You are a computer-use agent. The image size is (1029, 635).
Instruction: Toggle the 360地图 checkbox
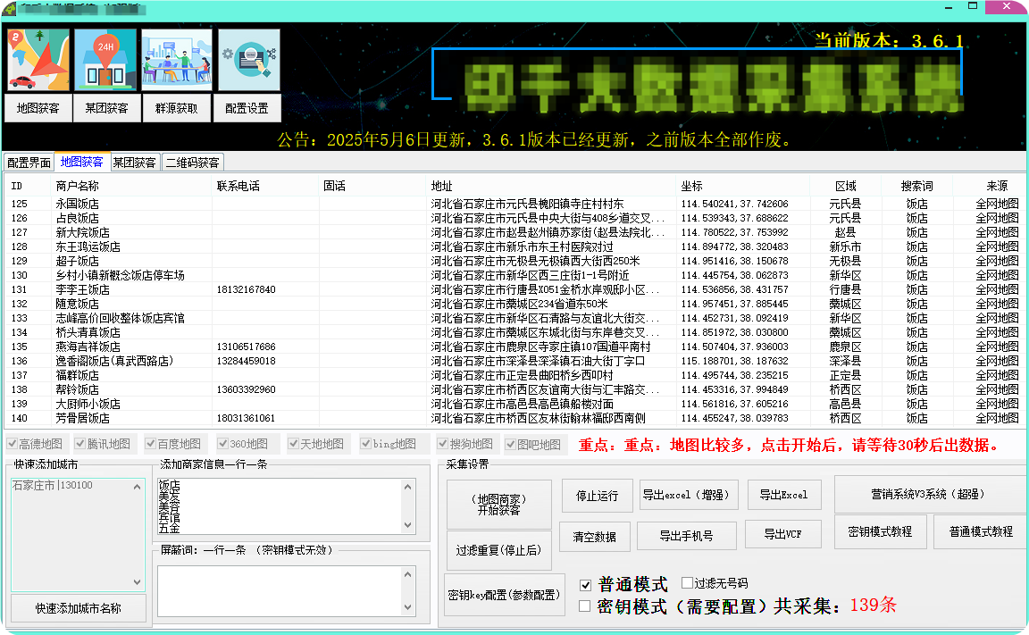(x=223, y=444)
